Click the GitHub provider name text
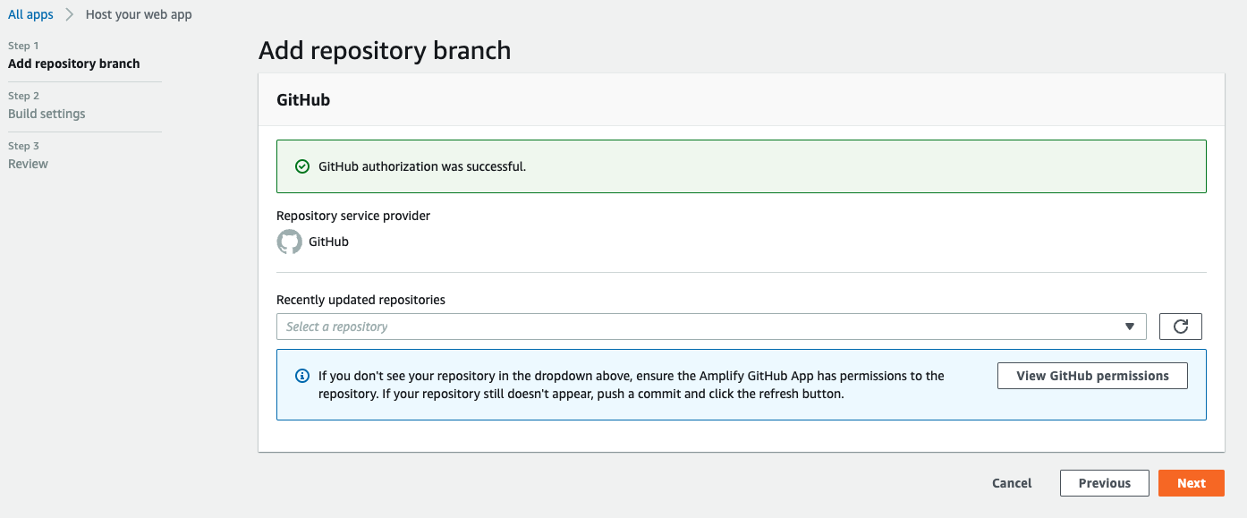 tap(328, 242)
